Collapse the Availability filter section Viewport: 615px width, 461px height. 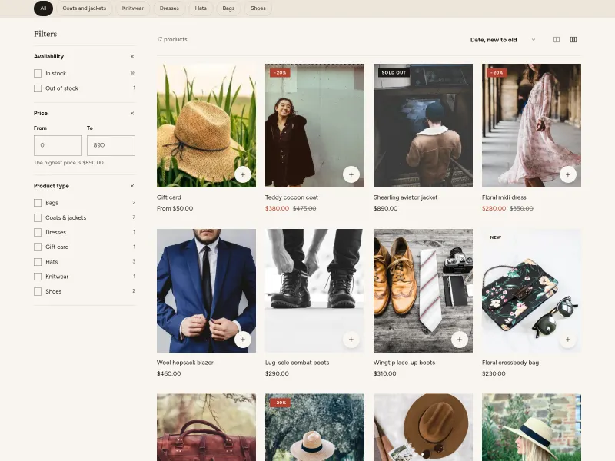[x=132, y=56]
